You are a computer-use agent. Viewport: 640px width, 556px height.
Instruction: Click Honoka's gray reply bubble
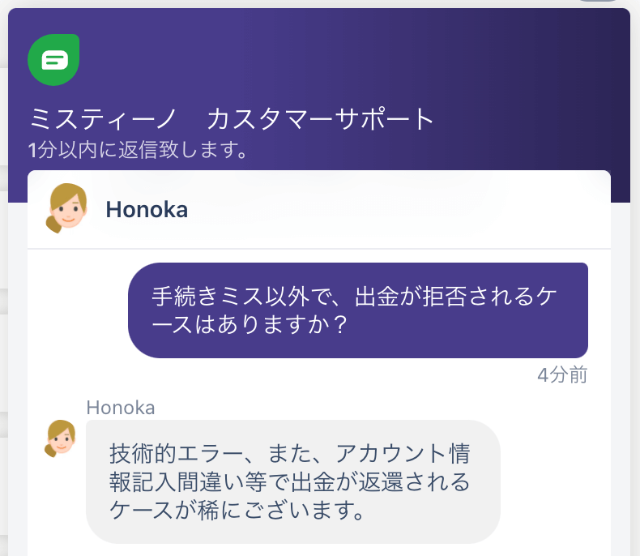click(x=293, y=481)
